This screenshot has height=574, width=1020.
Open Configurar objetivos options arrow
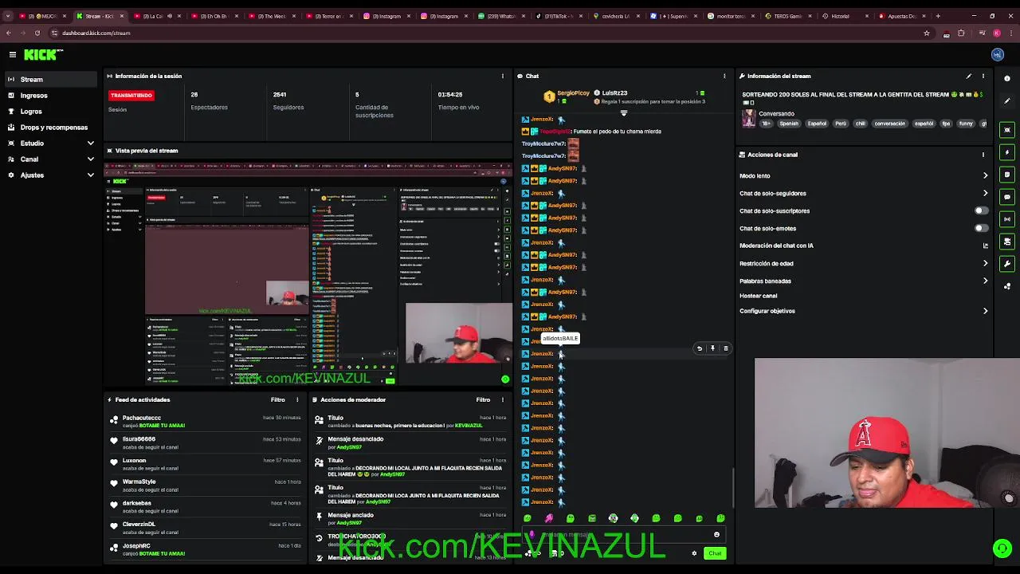pos(985,311)
